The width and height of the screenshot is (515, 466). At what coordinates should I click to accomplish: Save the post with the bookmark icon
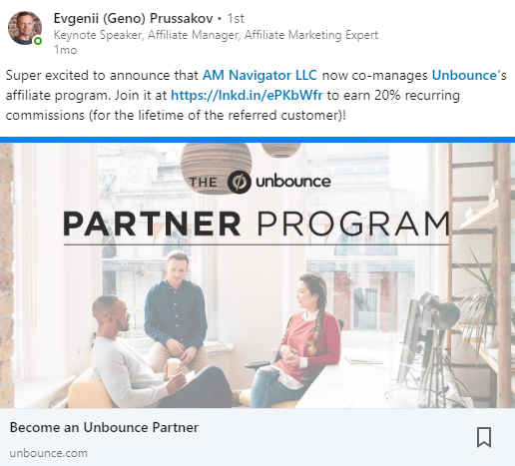pyautogui.click(x=484, y=437)
